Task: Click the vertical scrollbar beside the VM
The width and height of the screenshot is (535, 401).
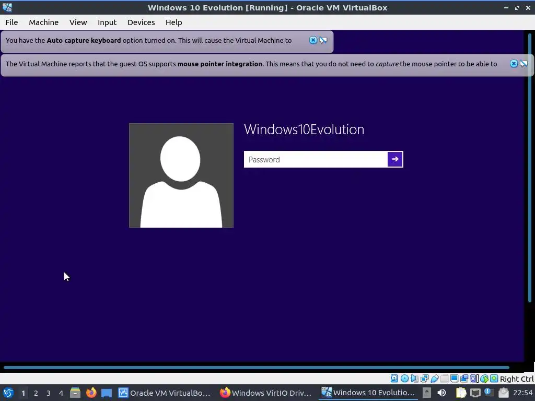Action: click(x=530, y=168)
